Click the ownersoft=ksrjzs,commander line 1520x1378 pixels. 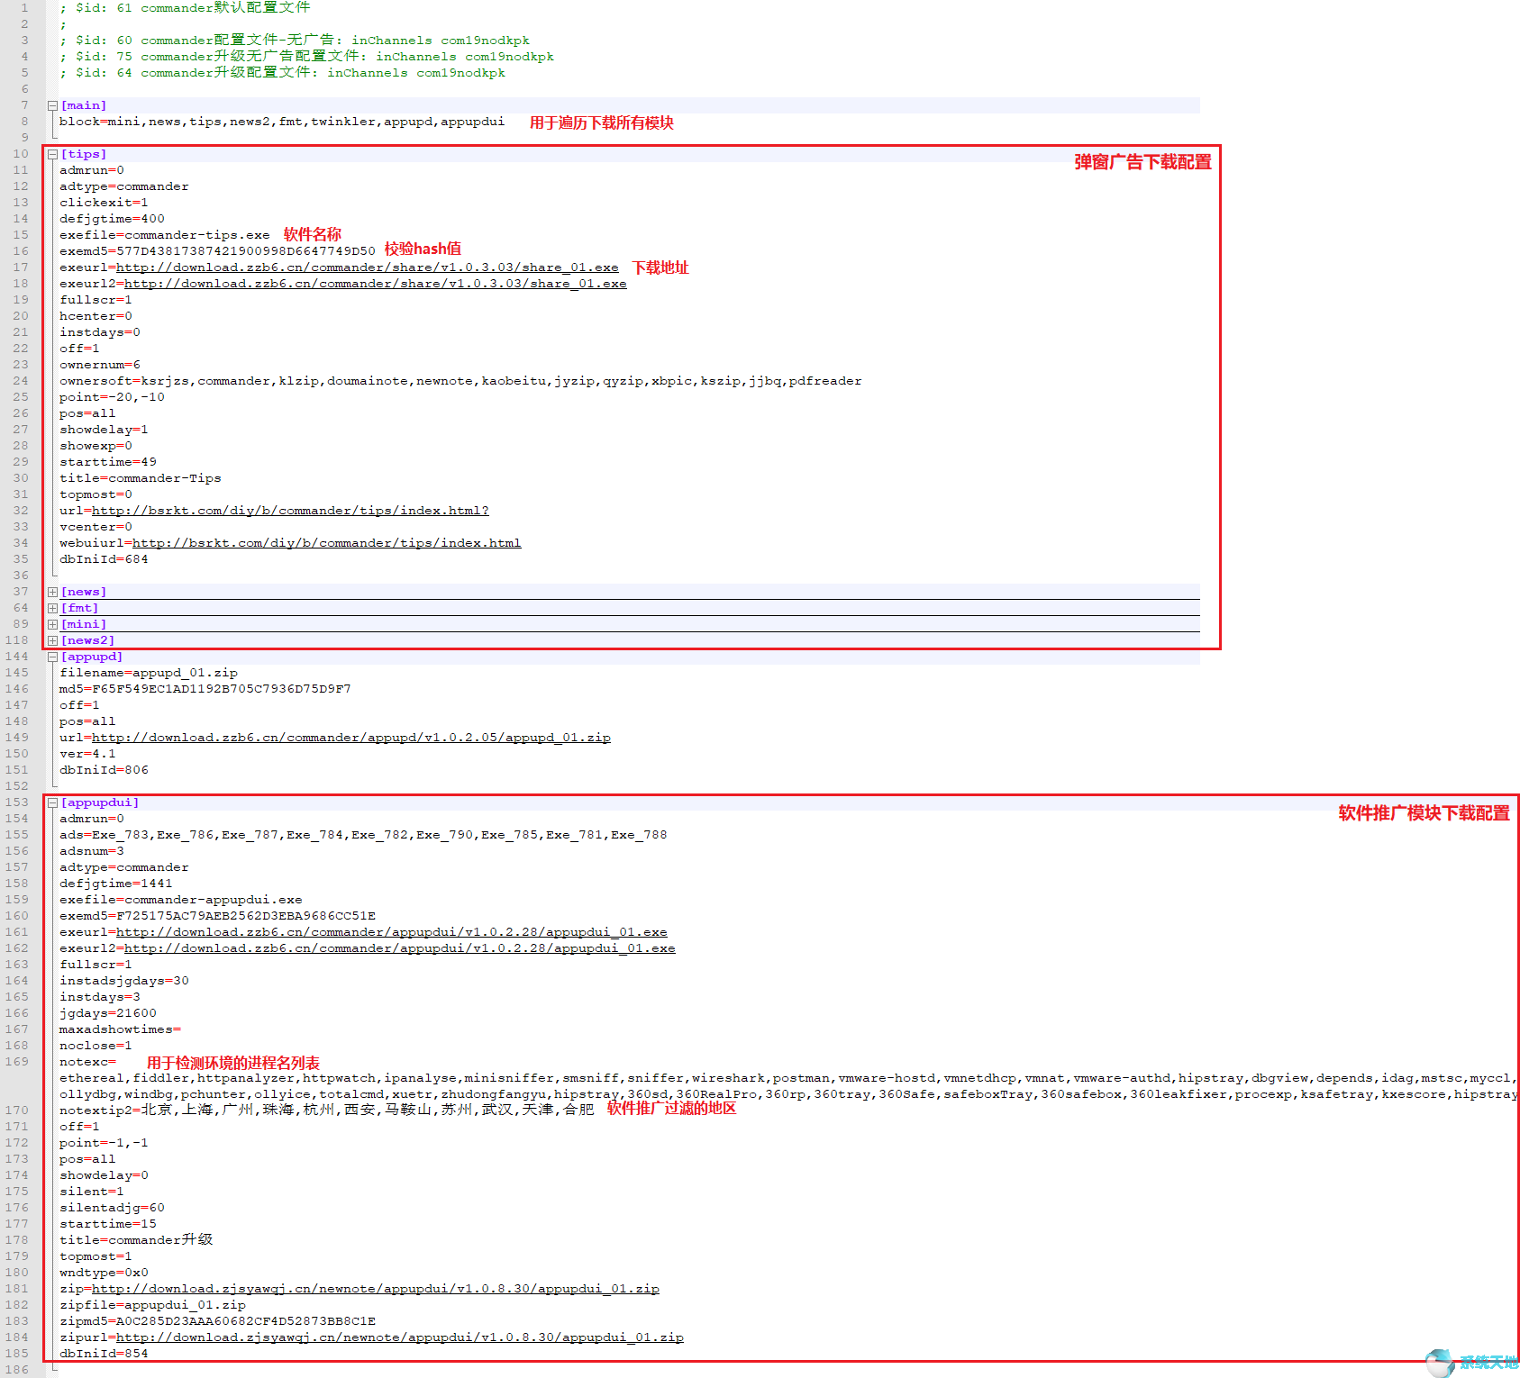460,381
